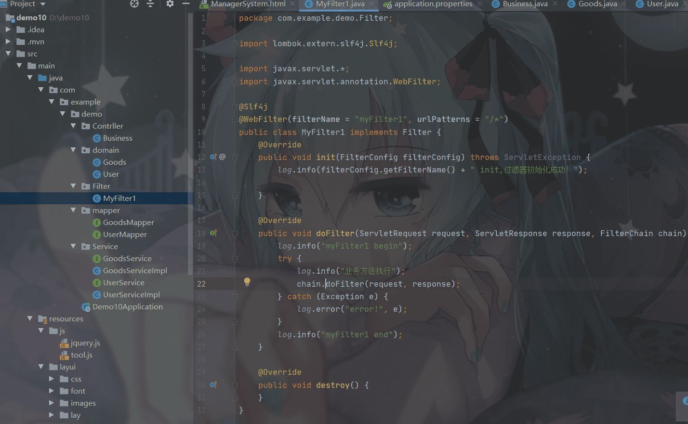Open Project panel settings gear

tap(170, 4)
